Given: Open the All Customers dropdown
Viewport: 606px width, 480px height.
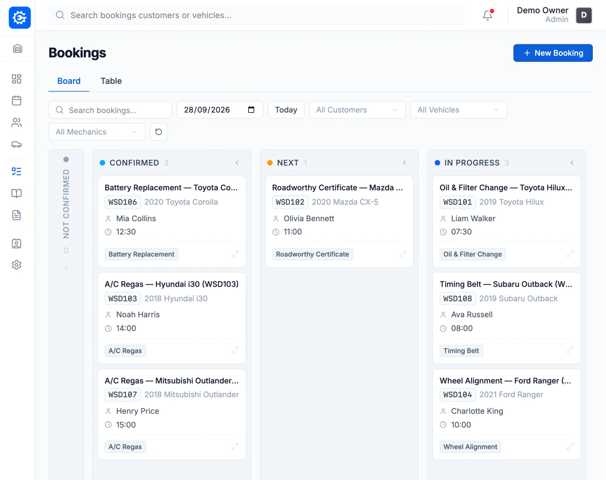Looking at the screenshot, I should (358, 110).
